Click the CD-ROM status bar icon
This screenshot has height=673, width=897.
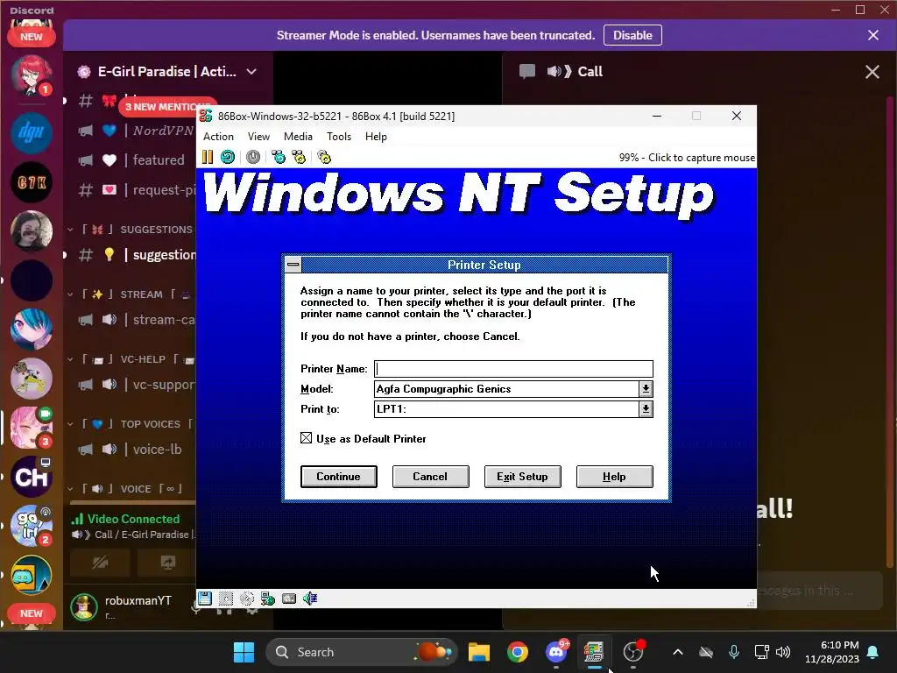(246, 599)
